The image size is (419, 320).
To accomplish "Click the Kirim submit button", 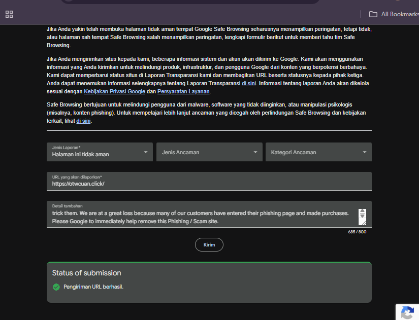I will click(209, 245).
